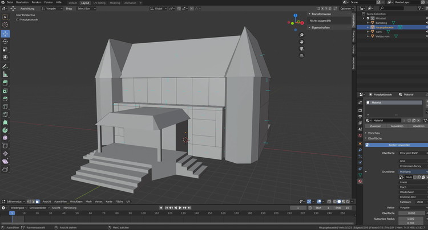Image resolution: width=428 pixels, height=230 pixels.
Task: Hide the Turm object via eye icon
Action: tap(426, 31)
